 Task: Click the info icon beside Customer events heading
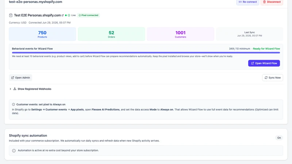14,105
